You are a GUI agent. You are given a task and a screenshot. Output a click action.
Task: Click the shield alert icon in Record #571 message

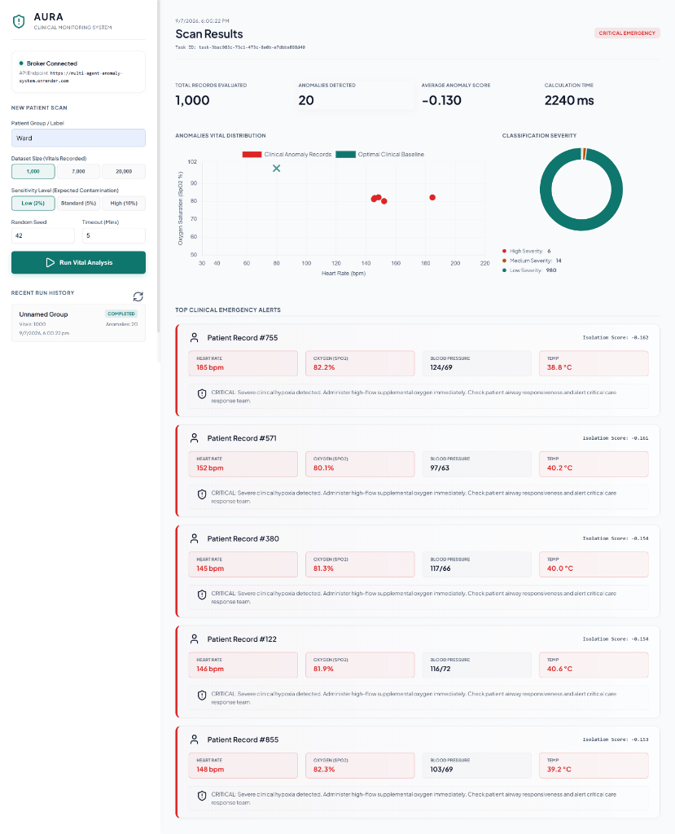tap(202, 494)
